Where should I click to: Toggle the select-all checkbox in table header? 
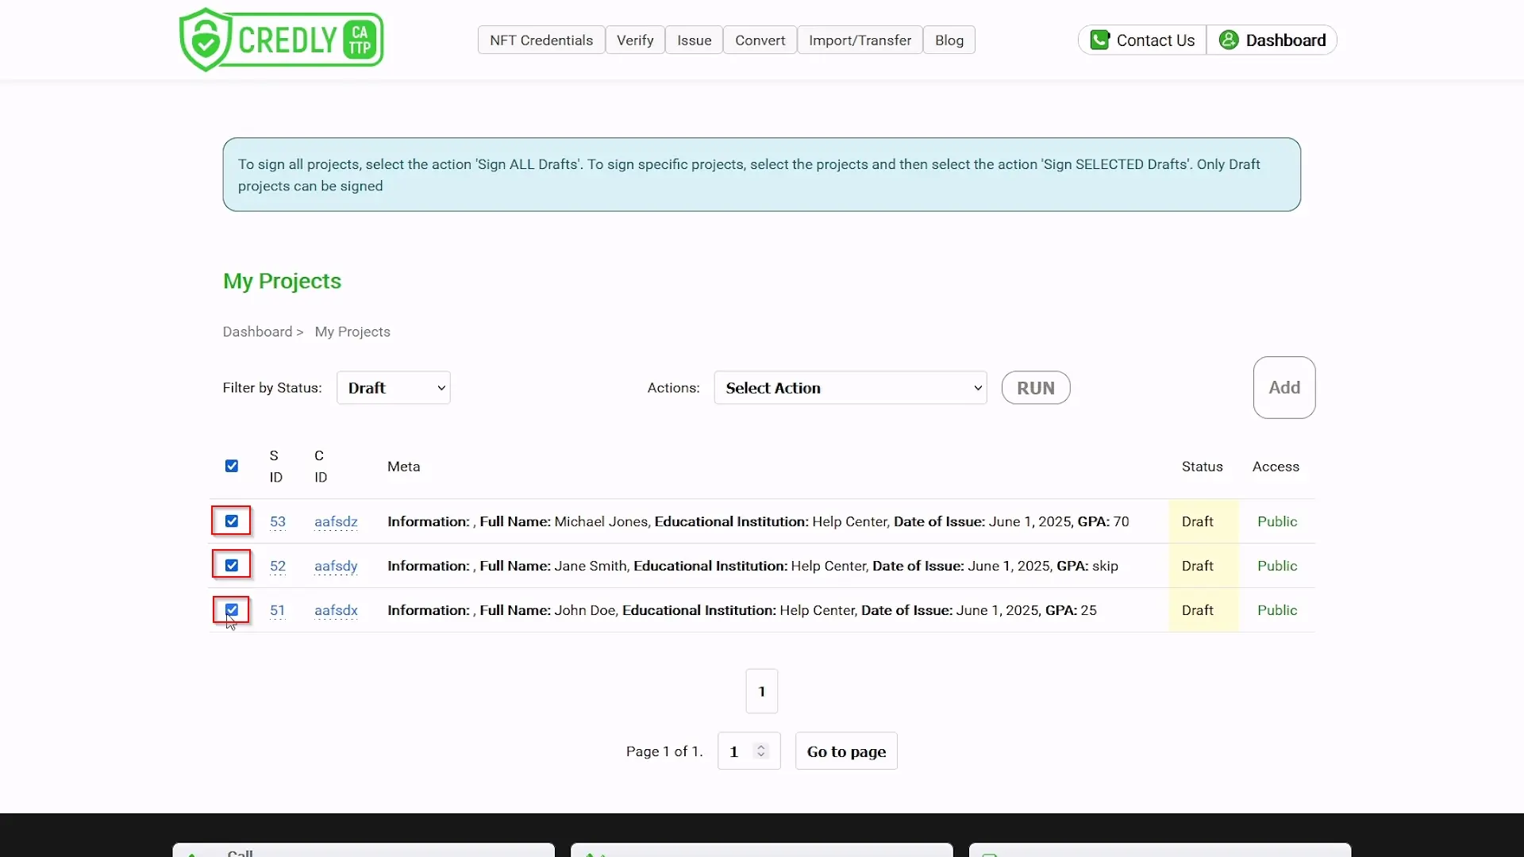click(232, 466)
